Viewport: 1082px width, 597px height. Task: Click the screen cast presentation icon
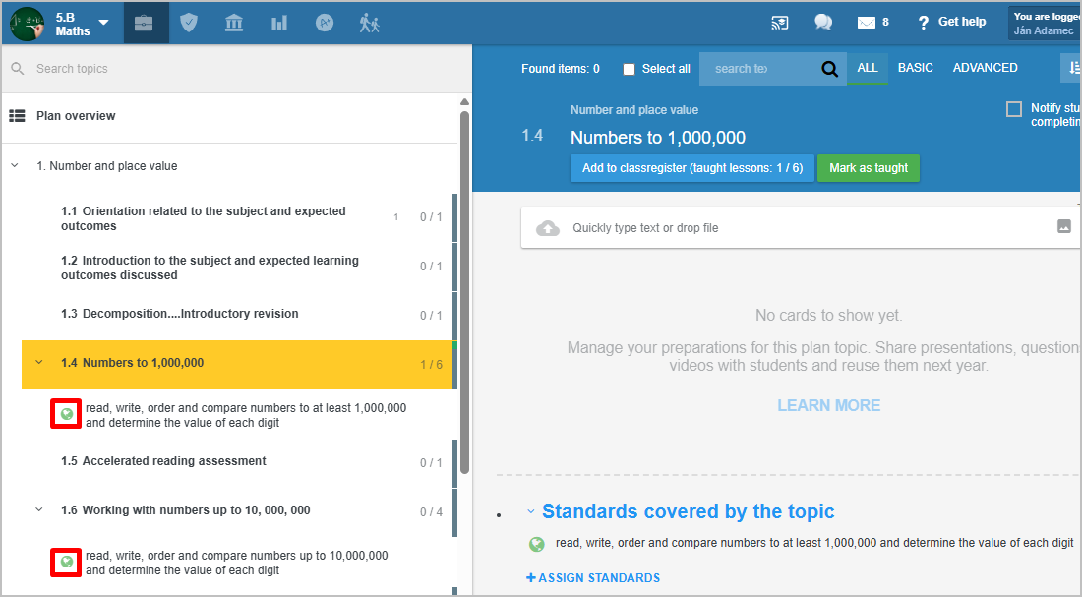click(780, 23)
